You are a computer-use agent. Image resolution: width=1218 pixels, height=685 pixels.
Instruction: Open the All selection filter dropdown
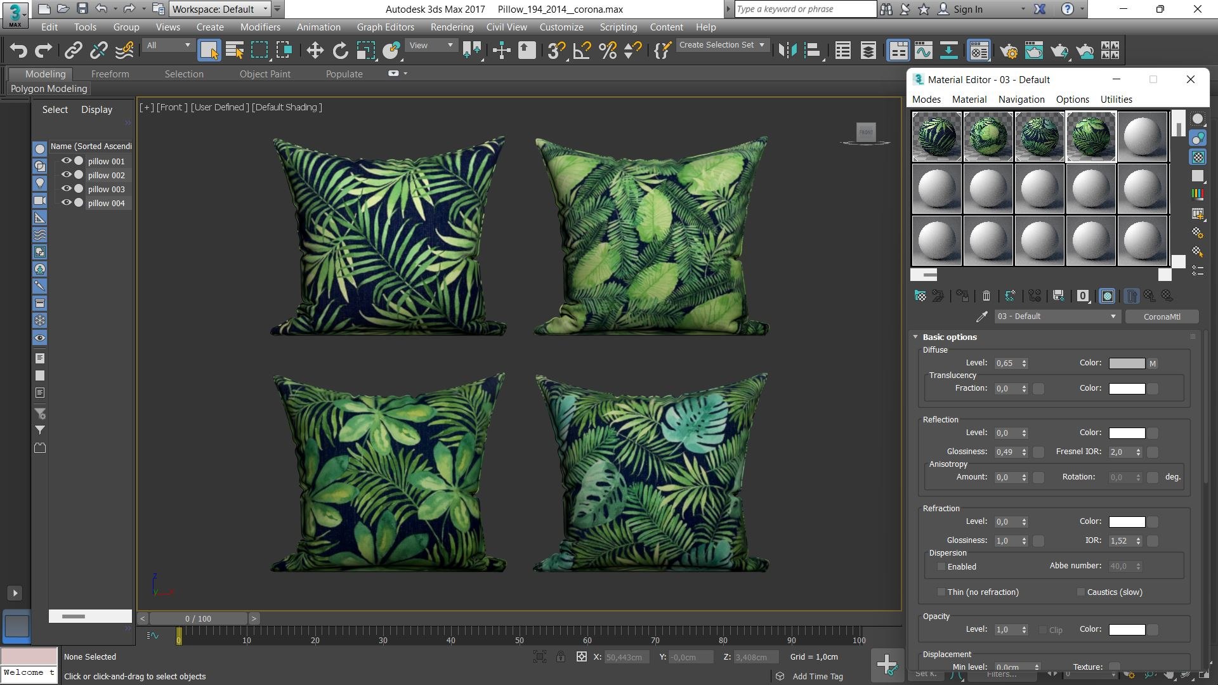(168, 46)
